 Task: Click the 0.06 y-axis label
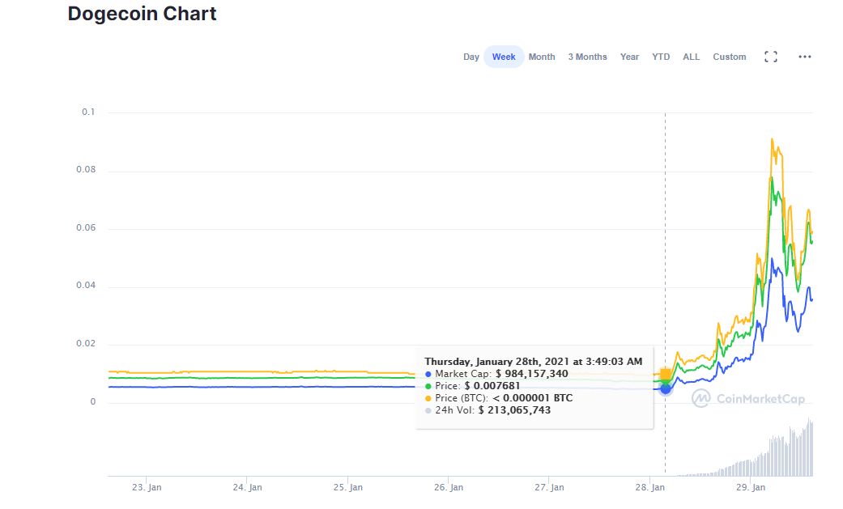[x=86, y=228]
